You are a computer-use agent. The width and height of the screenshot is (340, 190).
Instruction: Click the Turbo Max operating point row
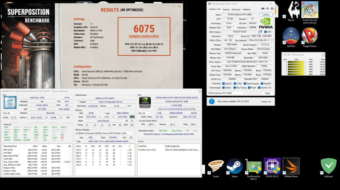[37, 159]
